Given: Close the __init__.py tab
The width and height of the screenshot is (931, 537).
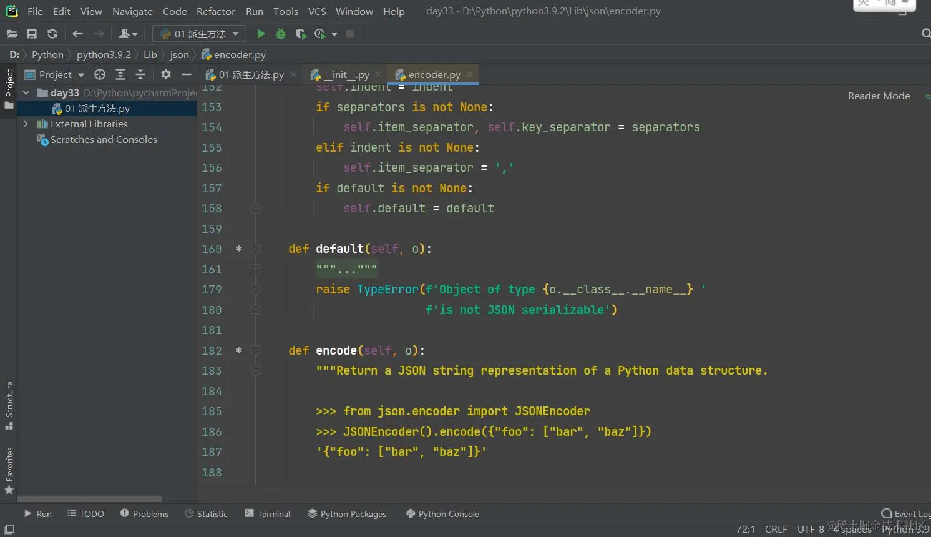Looking at the screenshot, I should [378, 74].
